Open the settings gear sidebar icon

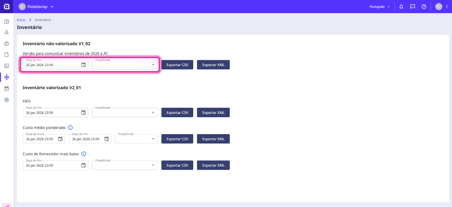point(6,100)
